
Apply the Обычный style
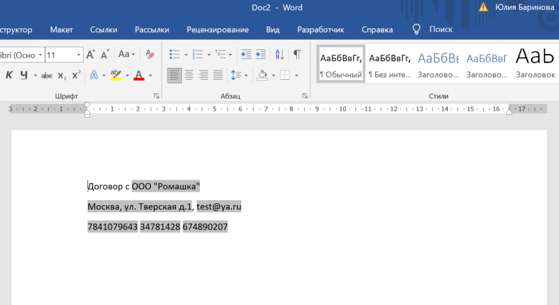tap(341, 64)
